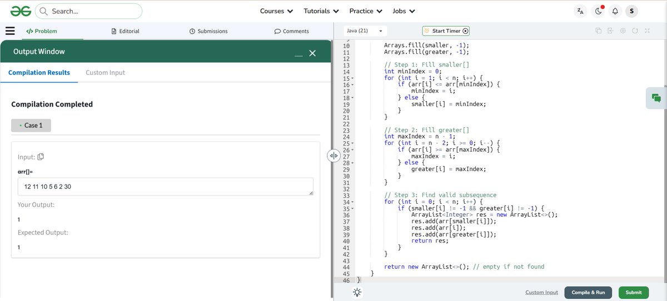The image size is (667, 301).
Task: Open the Courses dropdown menu
Action: (276, 11)
